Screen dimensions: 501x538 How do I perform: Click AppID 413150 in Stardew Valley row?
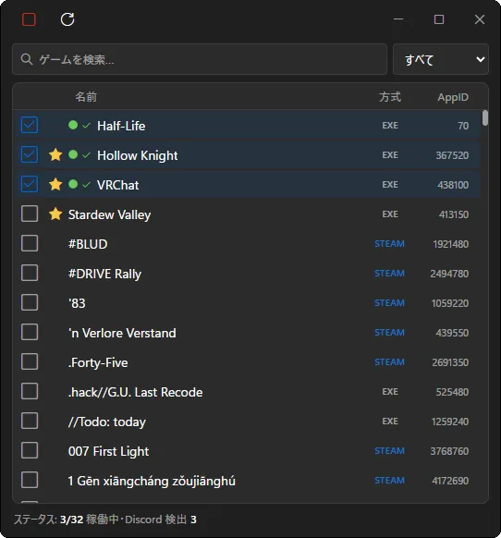click(453, 214)
